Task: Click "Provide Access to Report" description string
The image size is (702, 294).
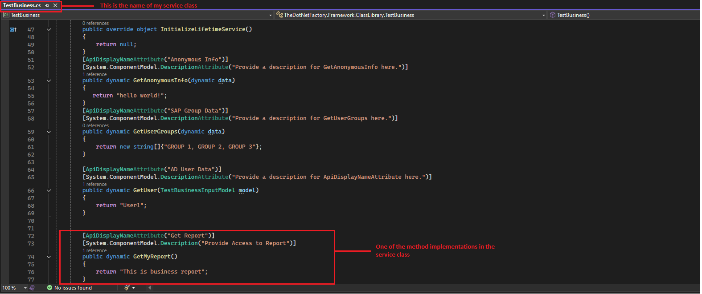Action: point(245,243)
